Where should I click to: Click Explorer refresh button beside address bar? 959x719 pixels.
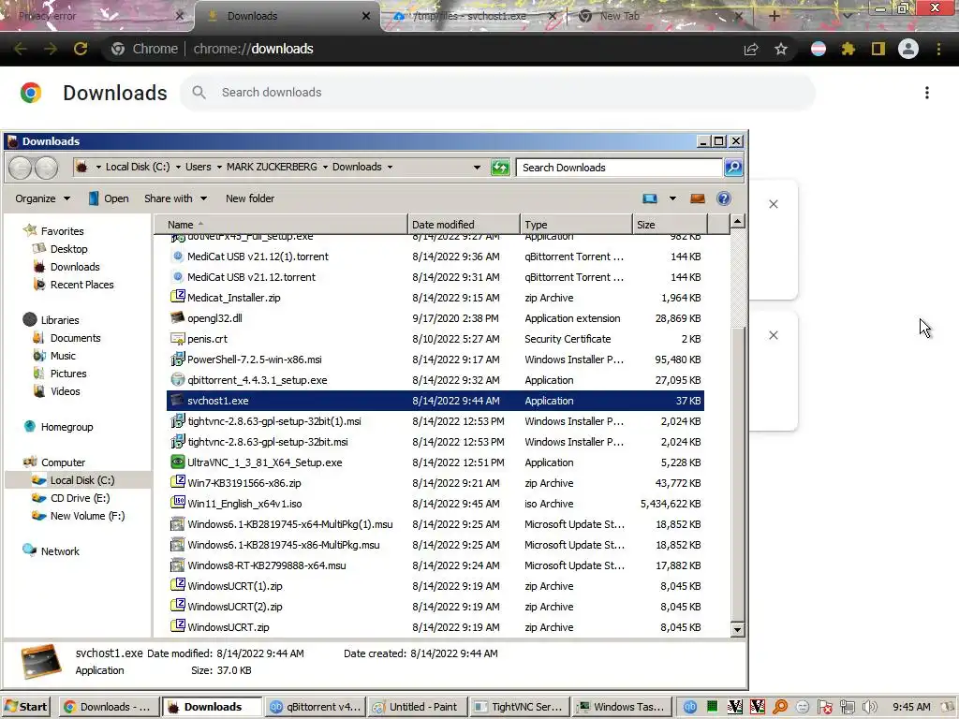[x=500, y=167]
